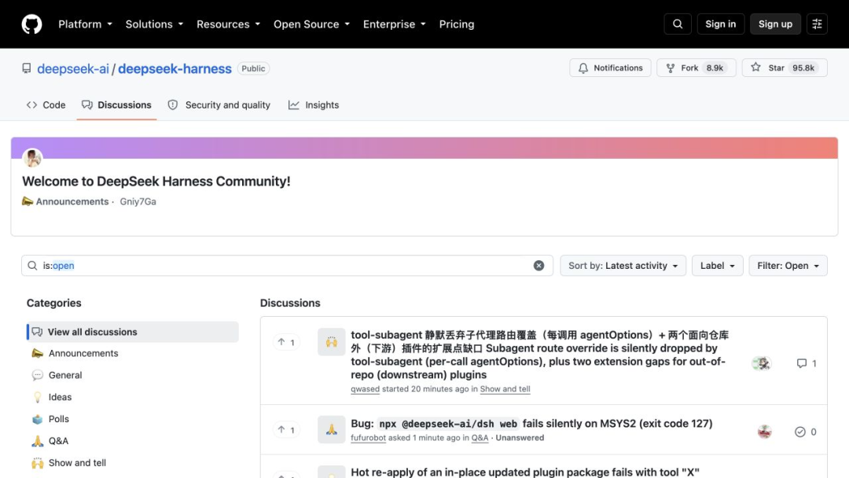Open the tool-subagent route override discussion title
Screen dimensions: 849x478
540,355
